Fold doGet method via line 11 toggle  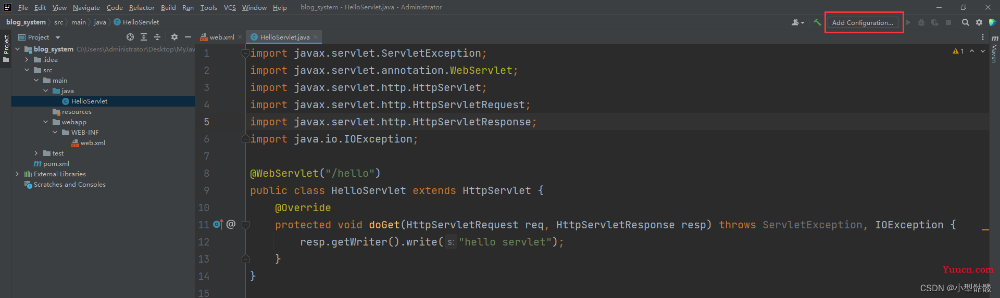coord(245,225)
